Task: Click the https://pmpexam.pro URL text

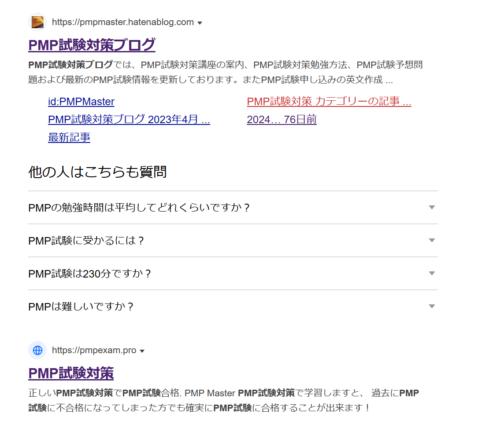Action: click(x=94, y=351)
